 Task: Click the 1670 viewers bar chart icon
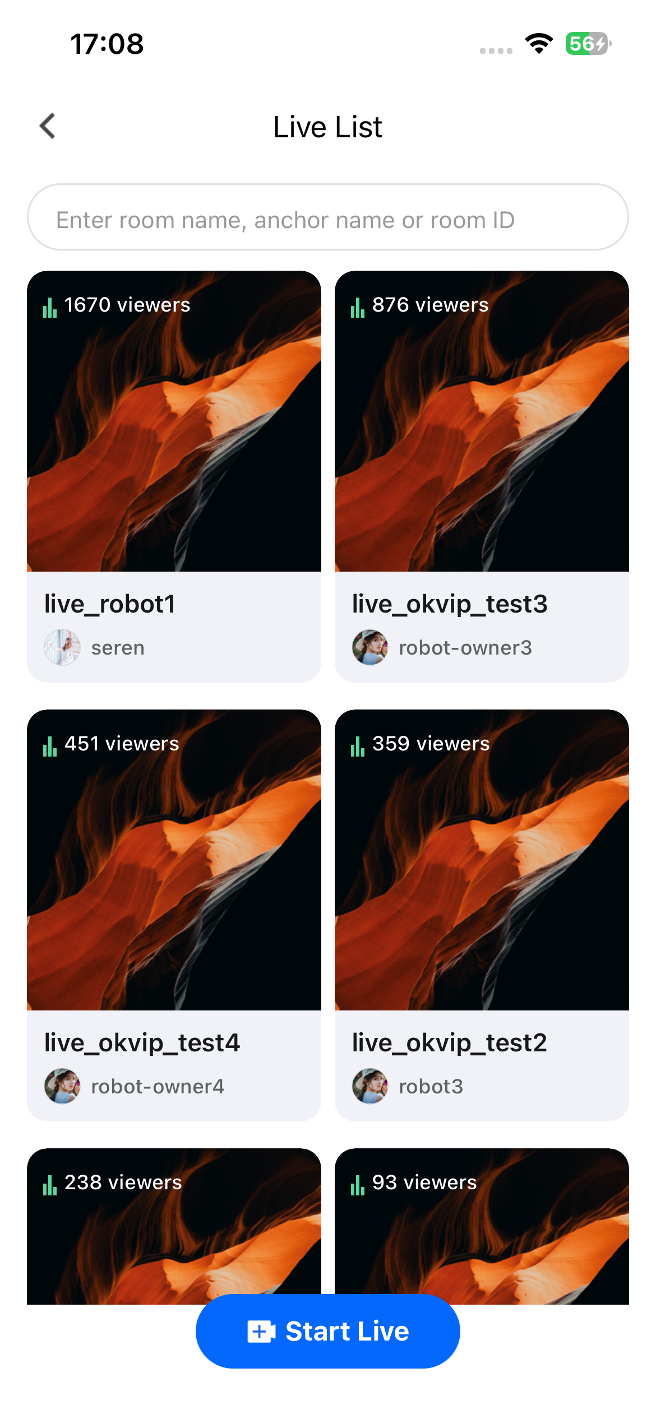[50, 307]
